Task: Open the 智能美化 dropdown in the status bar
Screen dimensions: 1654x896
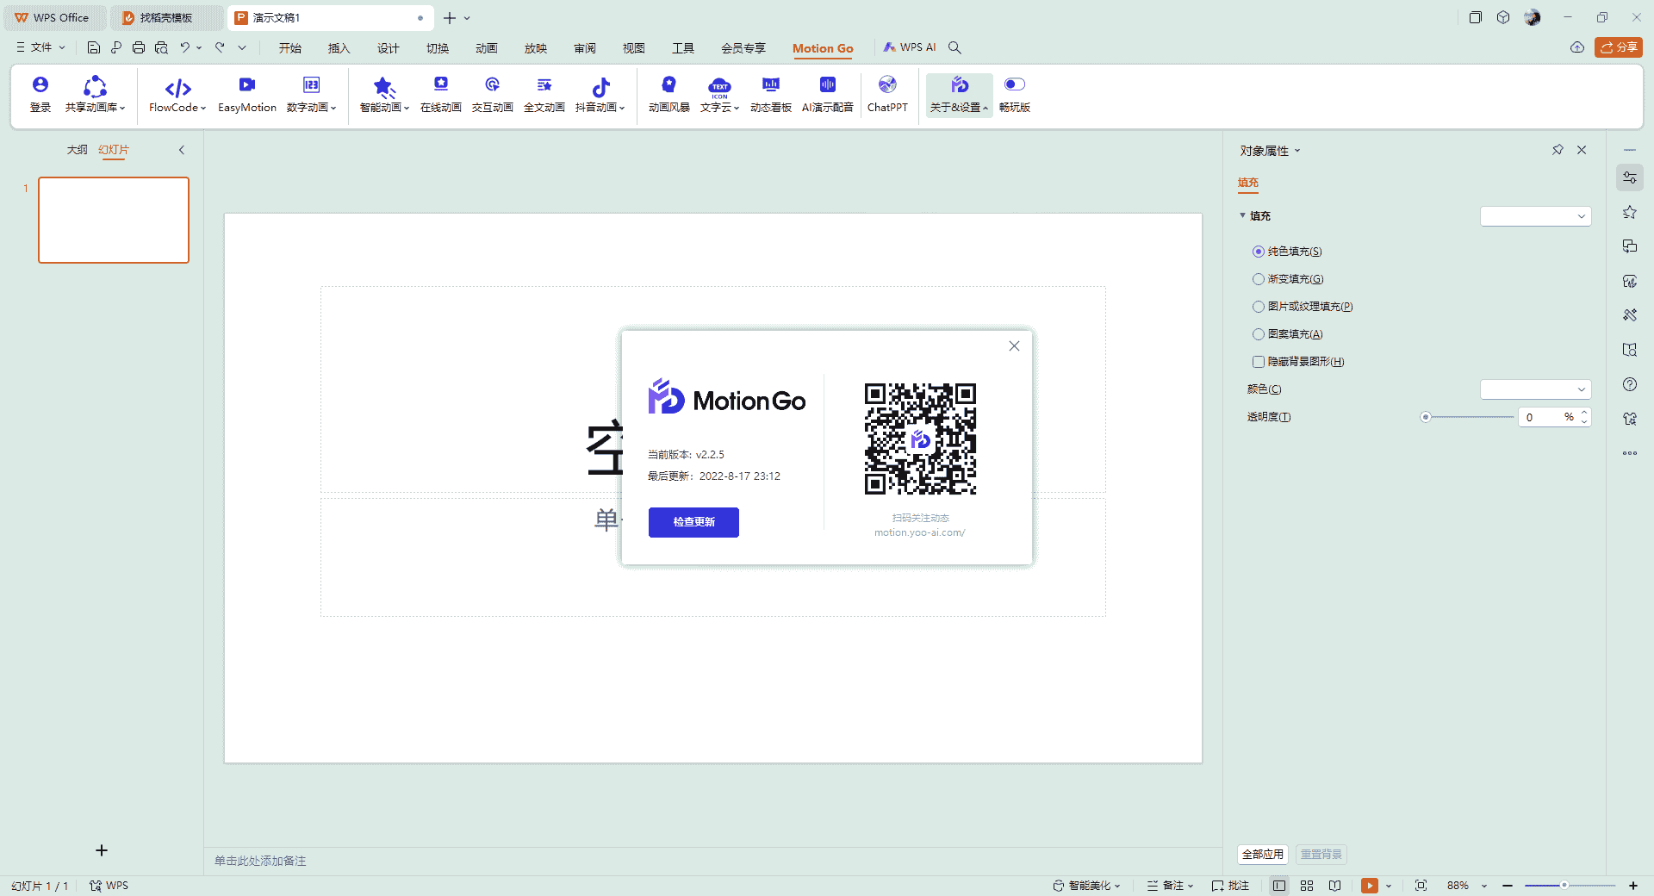Action: [1087, 886]
